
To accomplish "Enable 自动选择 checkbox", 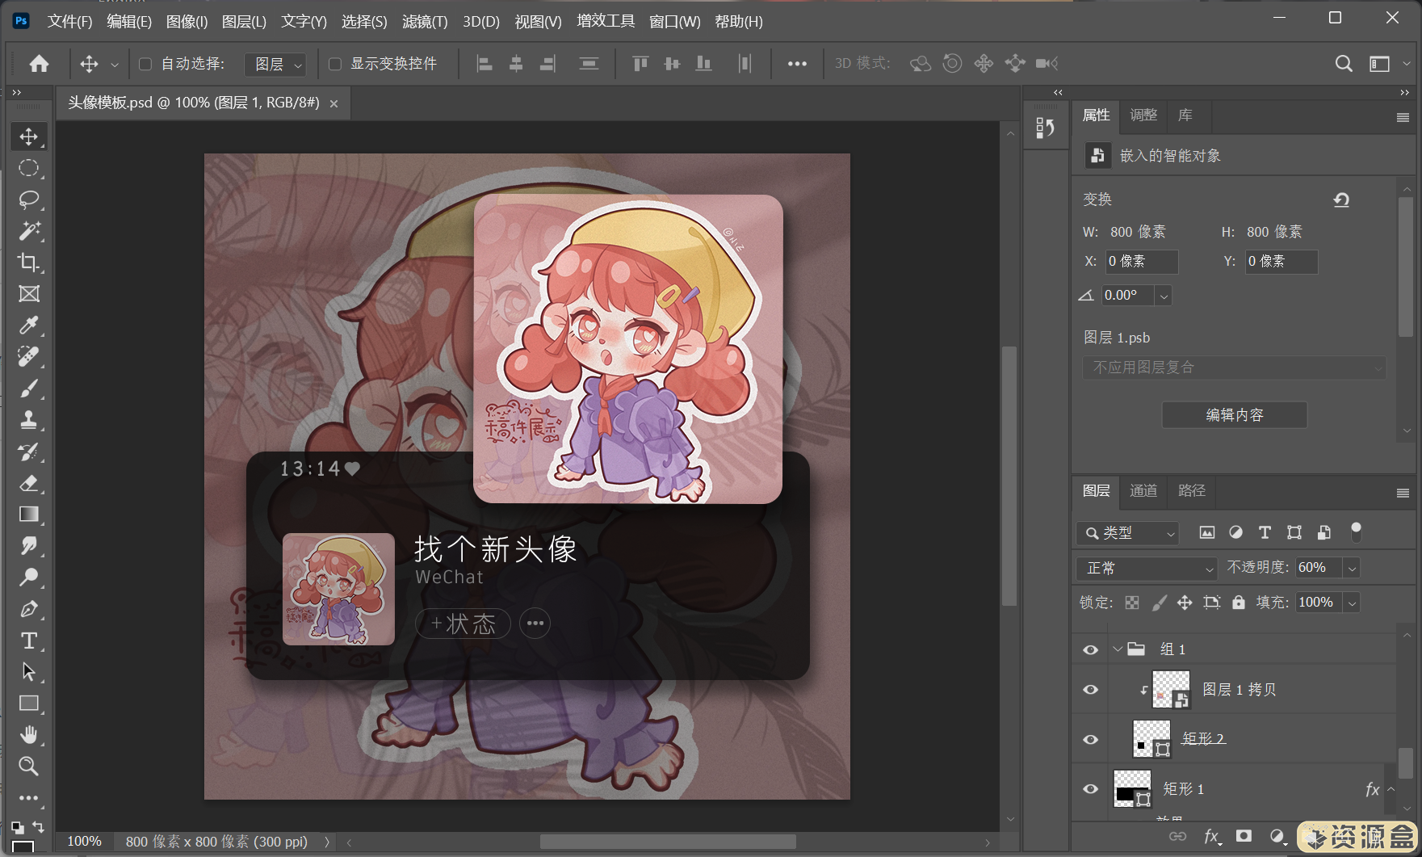I will pos(145,64).
